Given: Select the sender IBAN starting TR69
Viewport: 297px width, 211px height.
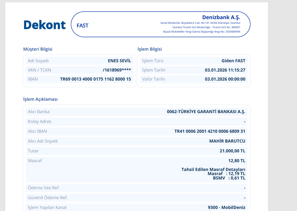Looking at the screenshot, I should click(x=96, y=79).
